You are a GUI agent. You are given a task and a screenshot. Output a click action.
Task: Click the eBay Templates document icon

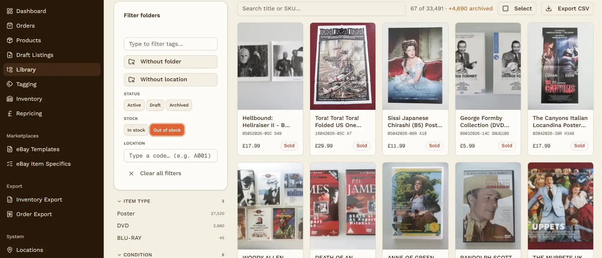pos(10,149)
